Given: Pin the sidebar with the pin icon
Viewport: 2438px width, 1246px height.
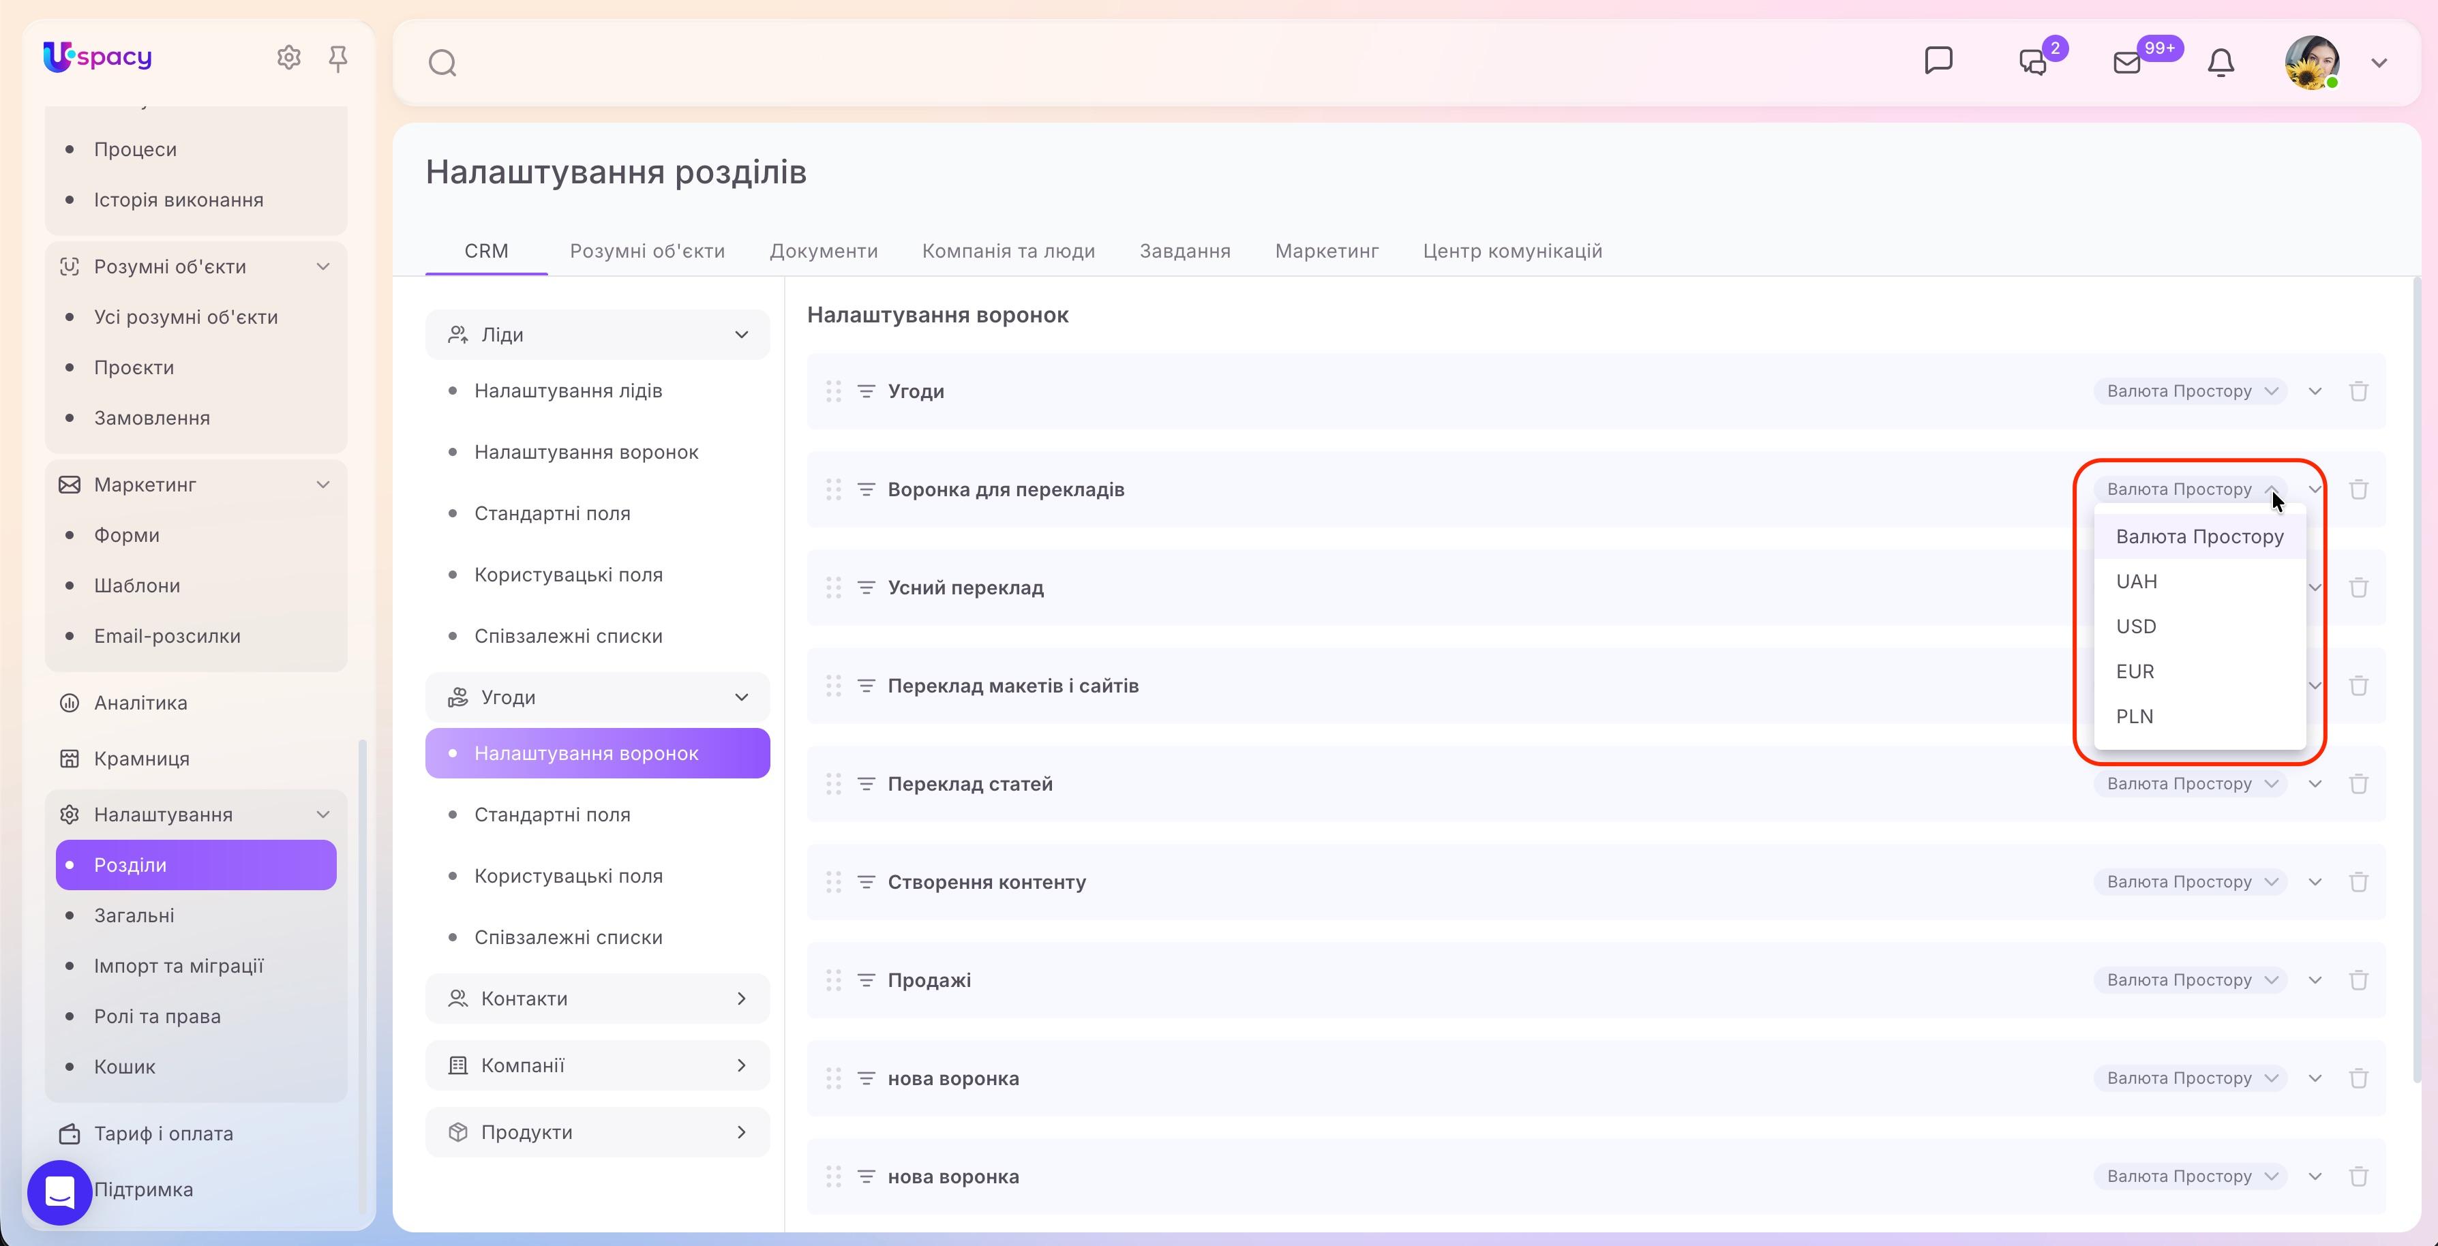Looking at the screenshot, I should tap(338, 59).
